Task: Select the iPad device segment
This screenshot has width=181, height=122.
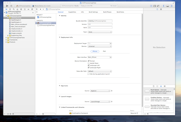Action: click(x=104, y=52)
